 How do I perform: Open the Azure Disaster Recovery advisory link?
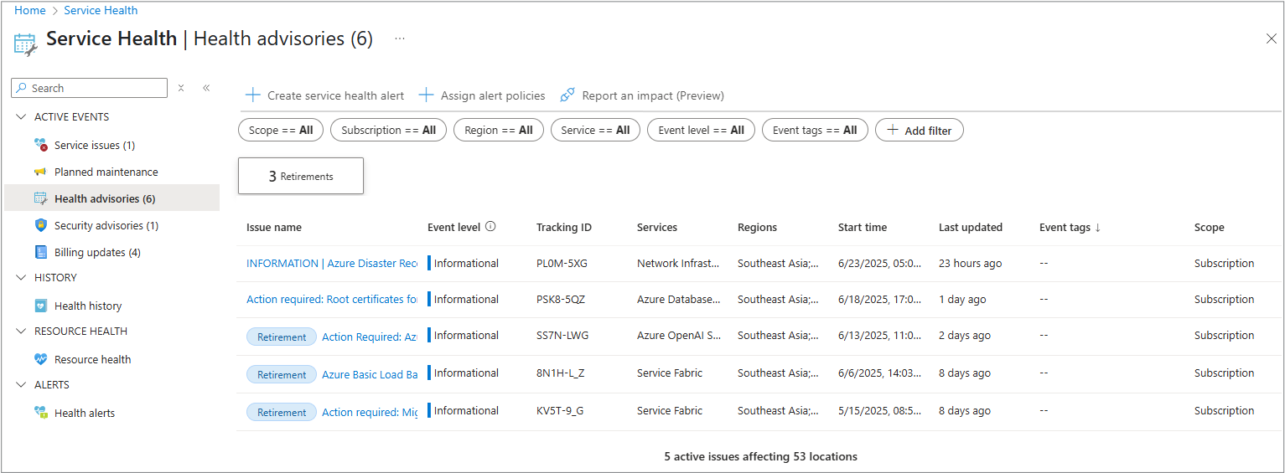click(x=331, y=264)
